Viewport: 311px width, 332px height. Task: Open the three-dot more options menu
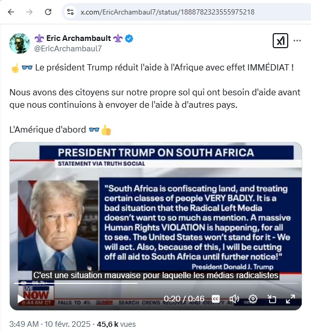coord(297,40)
